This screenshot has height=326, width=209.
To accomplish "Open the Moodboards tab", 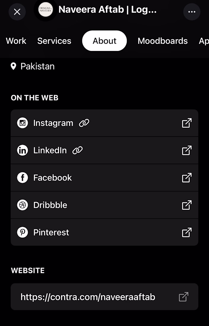I will point(162,41).
